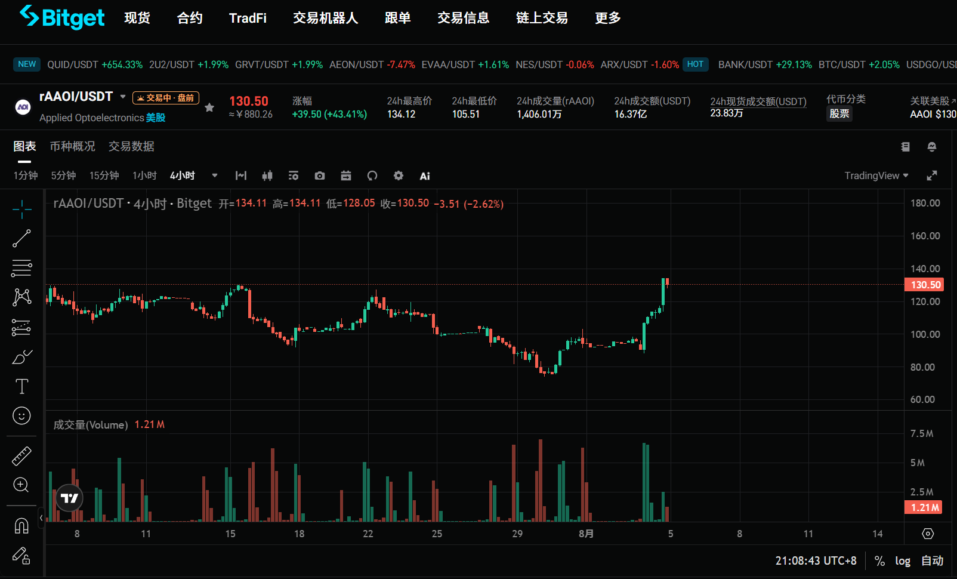The width and height of the screenshot is (957, 579).
Task: Click the AAOI coin logo icon
Action: tap(23, 107)
